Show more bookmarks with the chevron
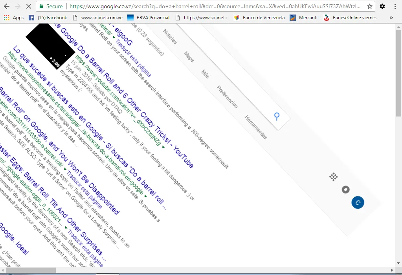Viewport: 402px width, 275px height. tap(391, 18)
